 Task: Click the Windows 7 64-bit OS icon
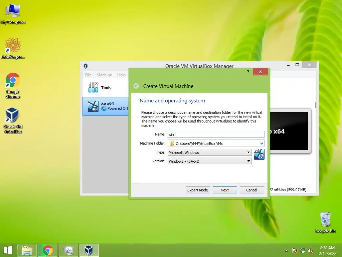(x=259, y=154)
